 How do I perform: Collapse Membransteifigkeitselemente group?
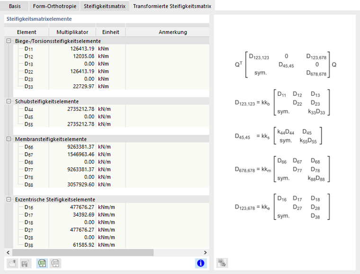click(9, 139)
